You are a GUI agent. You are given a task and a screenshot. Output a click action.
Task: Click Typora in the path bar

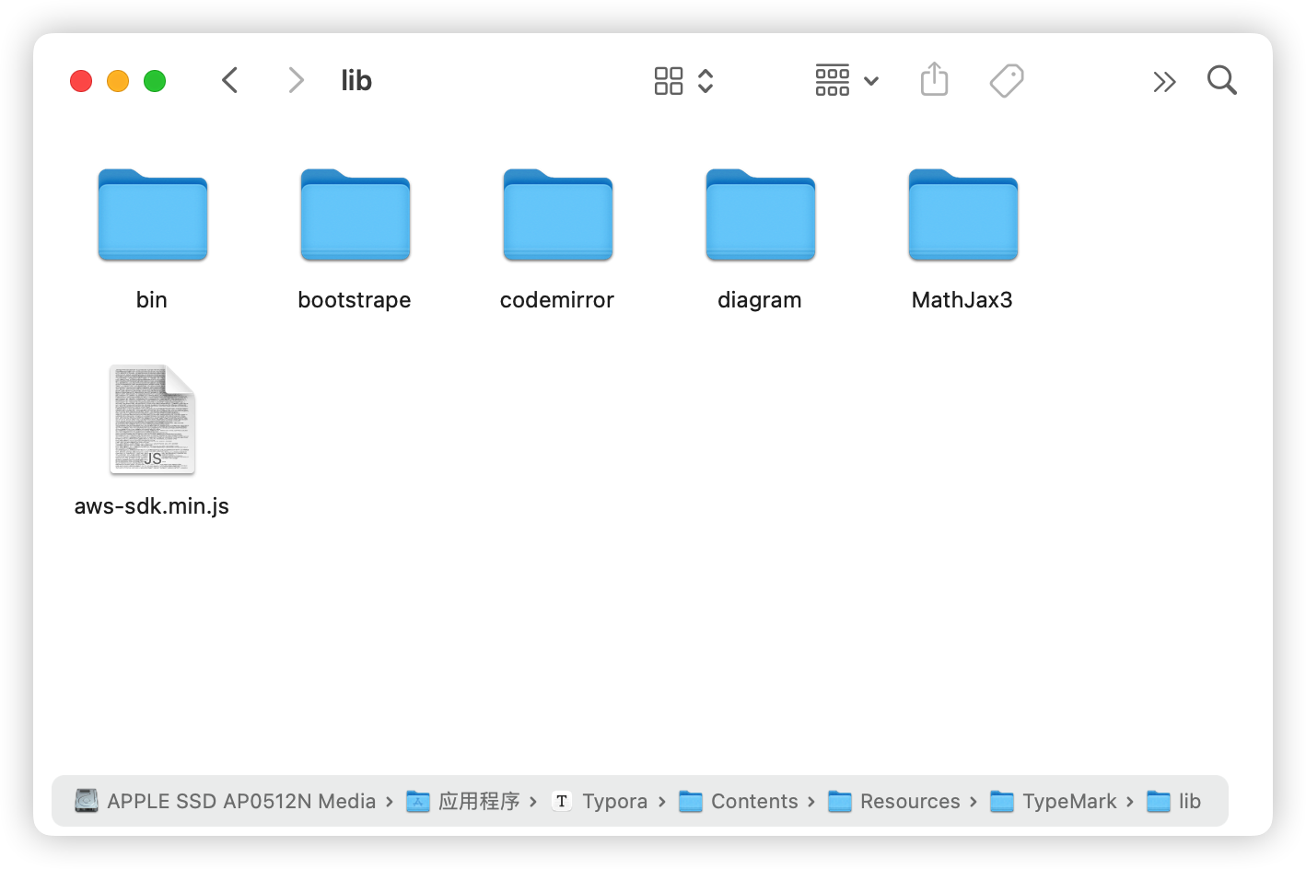(x=600, y=801)
